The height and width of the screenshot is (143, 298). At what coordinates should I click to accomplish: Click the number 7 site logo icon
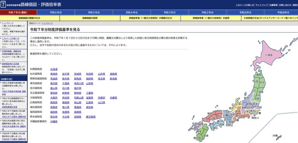3,5
